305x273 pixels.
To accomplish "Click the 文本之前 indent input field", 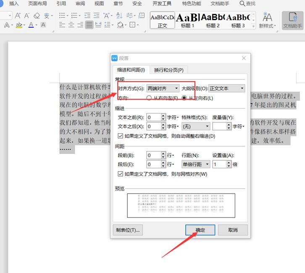I will (154, 117).
